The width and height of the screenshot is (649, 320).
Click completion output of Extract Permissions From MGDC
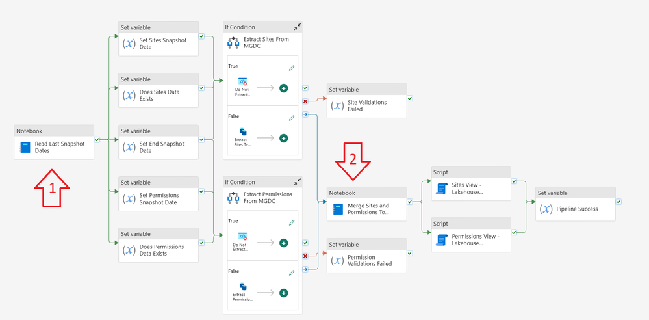pos(305,269)
